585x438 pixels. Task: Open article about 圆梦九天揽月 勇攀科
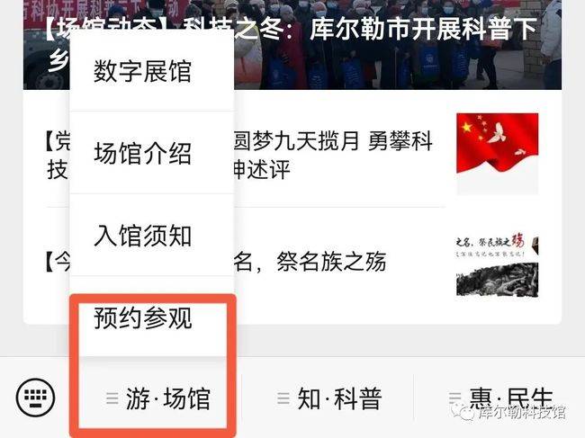[333, 141]
